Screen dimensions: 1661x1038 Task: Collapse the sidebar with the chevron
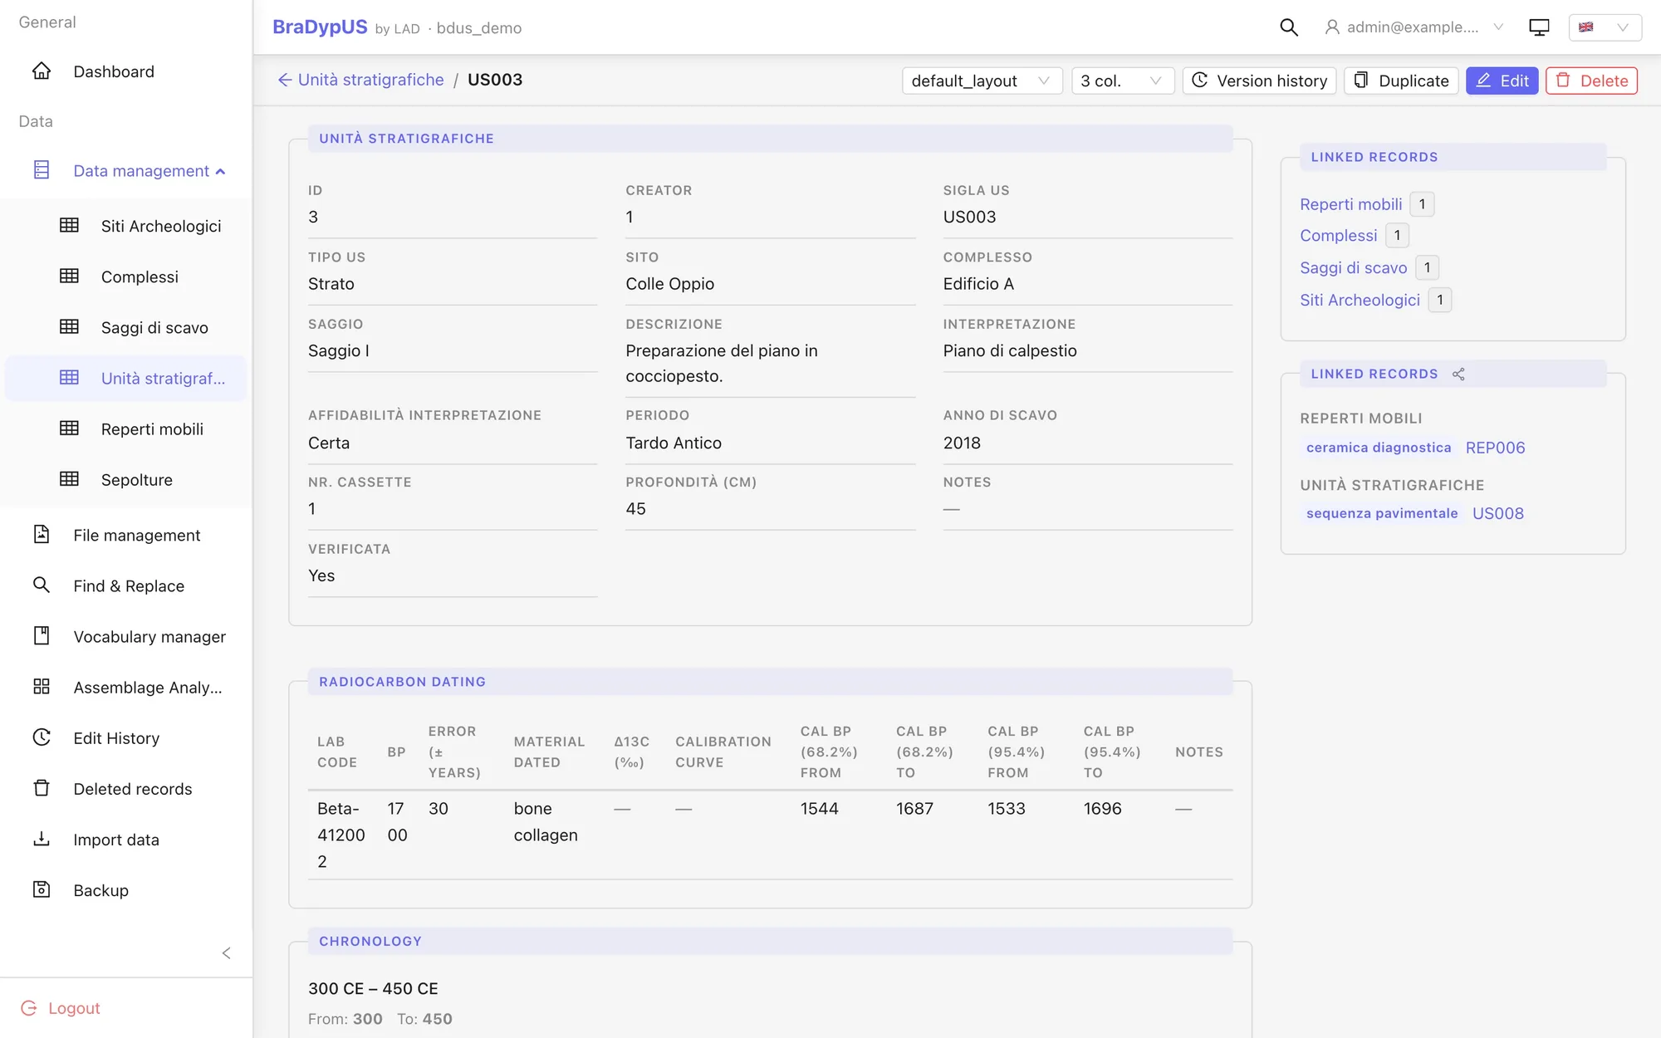[226, 953]
